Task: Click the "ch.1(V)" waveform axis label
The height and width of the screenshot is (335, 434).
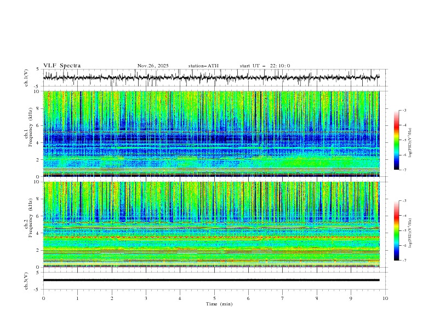Action: tap(26, 78)
